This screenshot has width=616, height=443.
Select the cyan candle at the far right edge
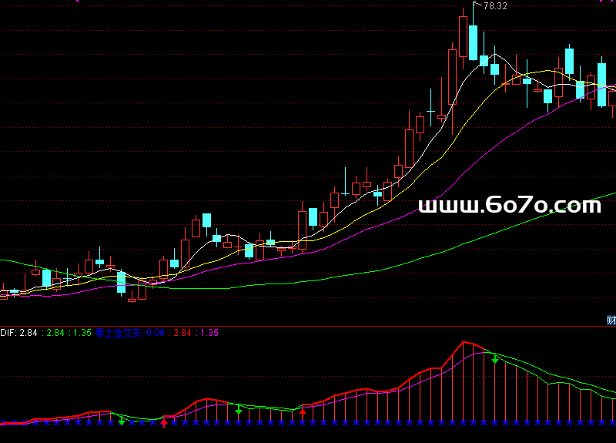(601, 85)
